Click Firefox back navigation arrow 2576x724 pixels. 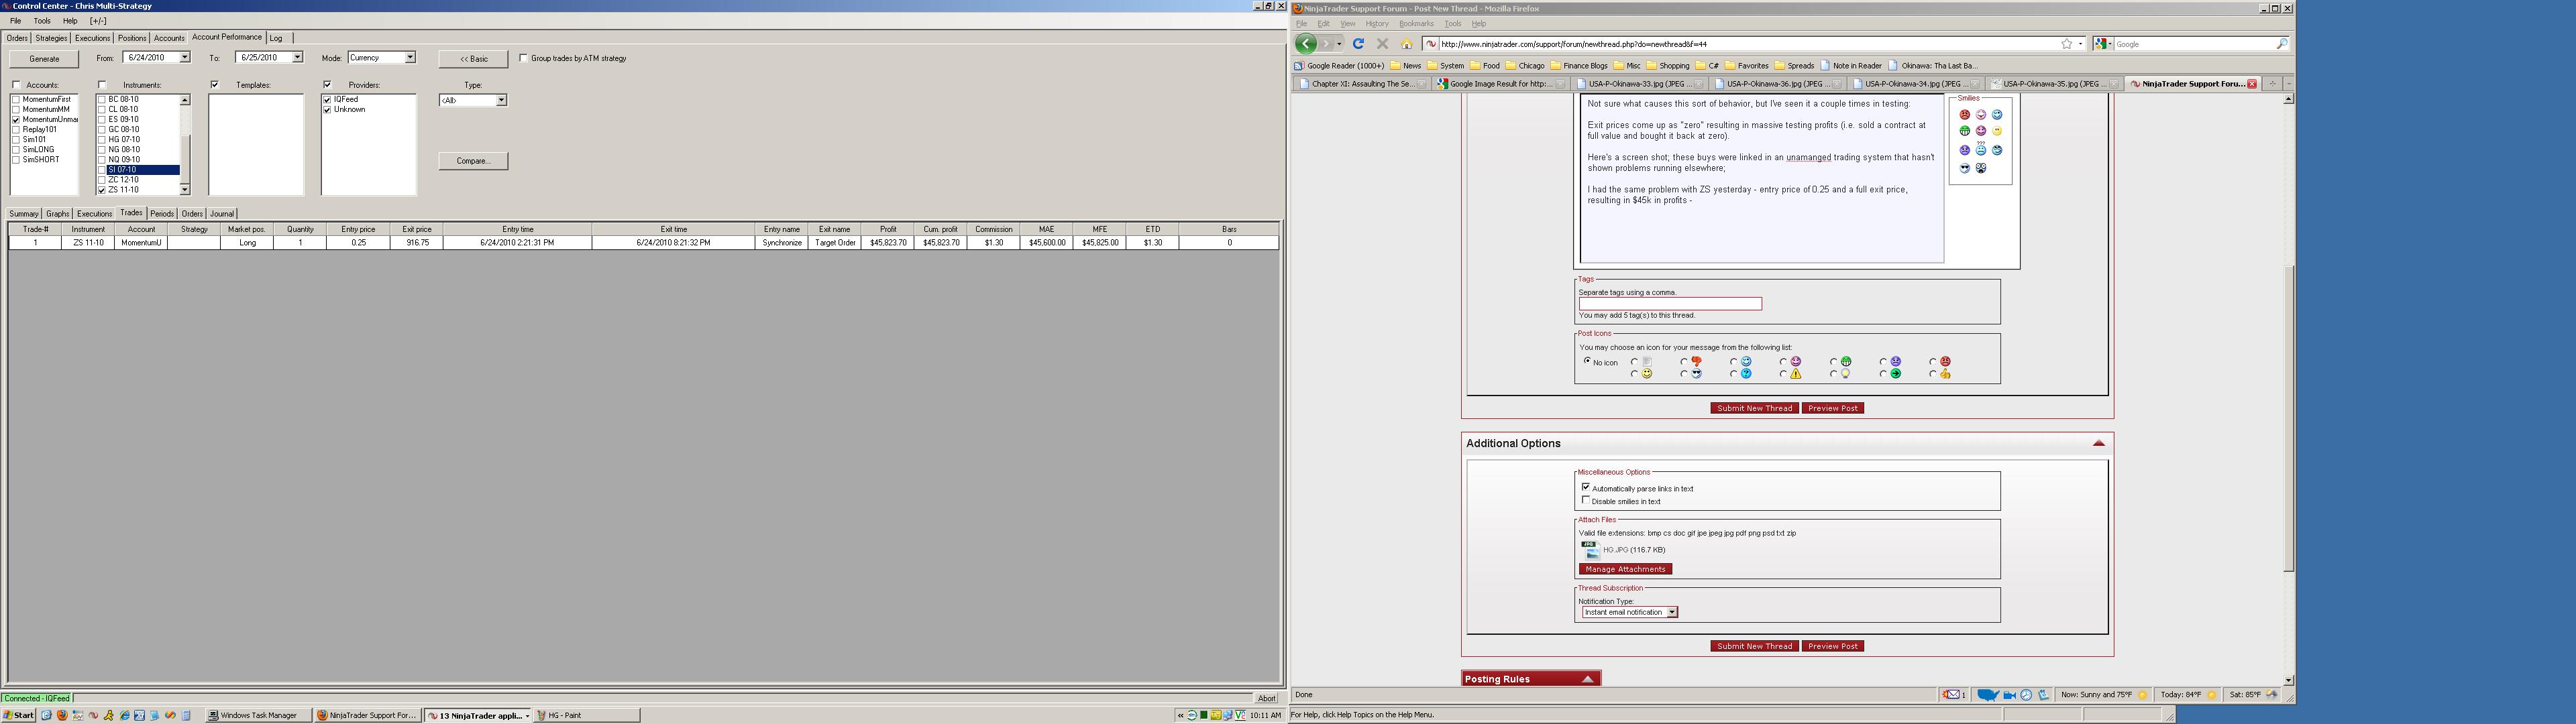1305,44
